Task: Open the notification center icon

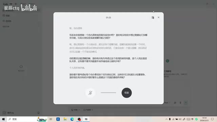Action: [213, 119]
